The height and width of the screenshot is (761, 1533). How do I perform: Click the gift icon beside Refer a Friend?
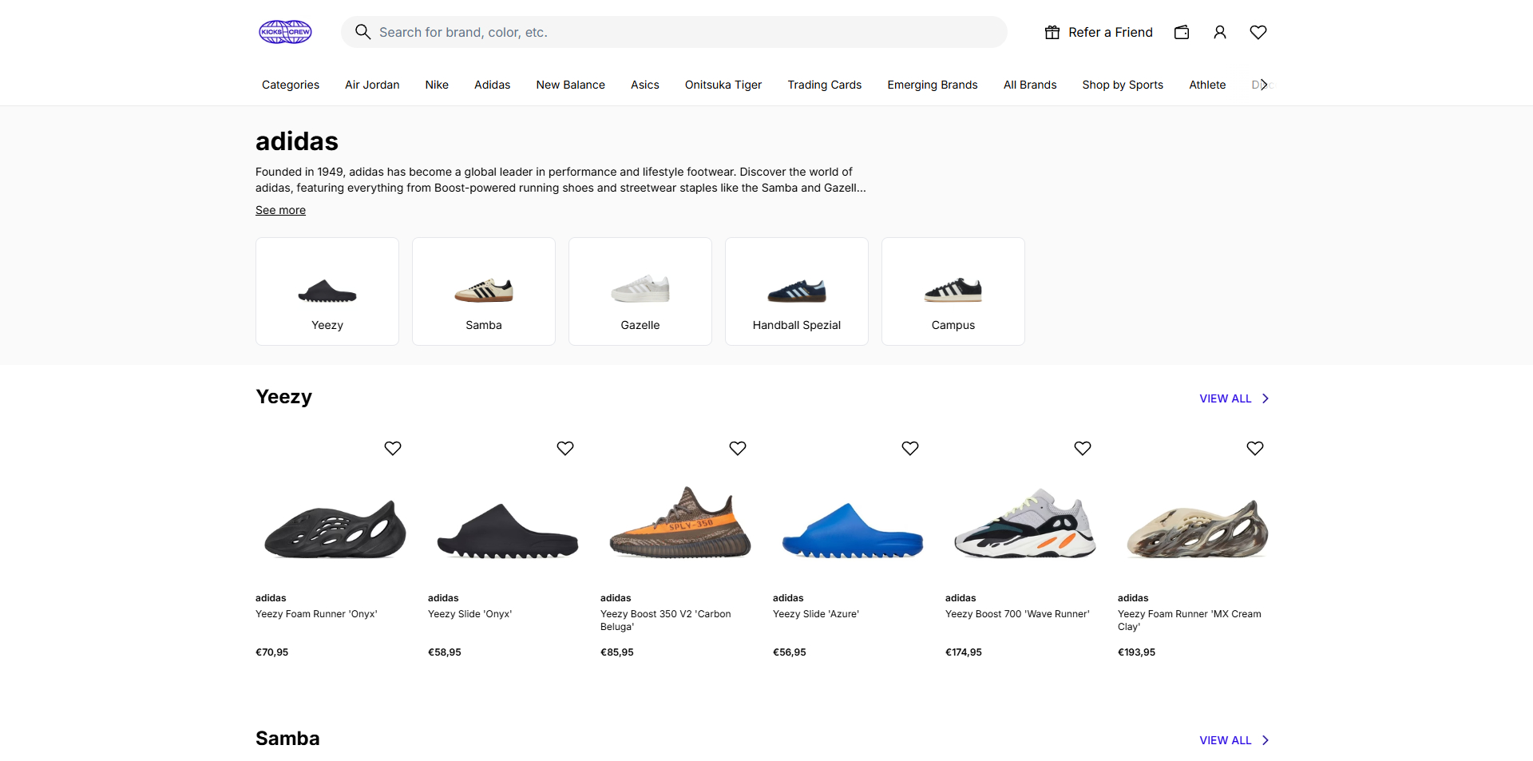click(x=1052, y=32)
